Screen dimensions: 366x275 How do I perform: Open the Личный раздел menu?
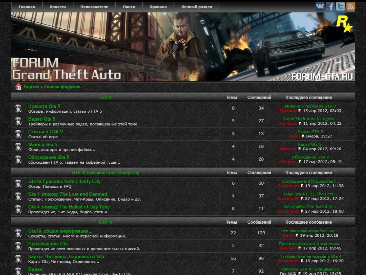pyautogui.click(x=196, y=7)
